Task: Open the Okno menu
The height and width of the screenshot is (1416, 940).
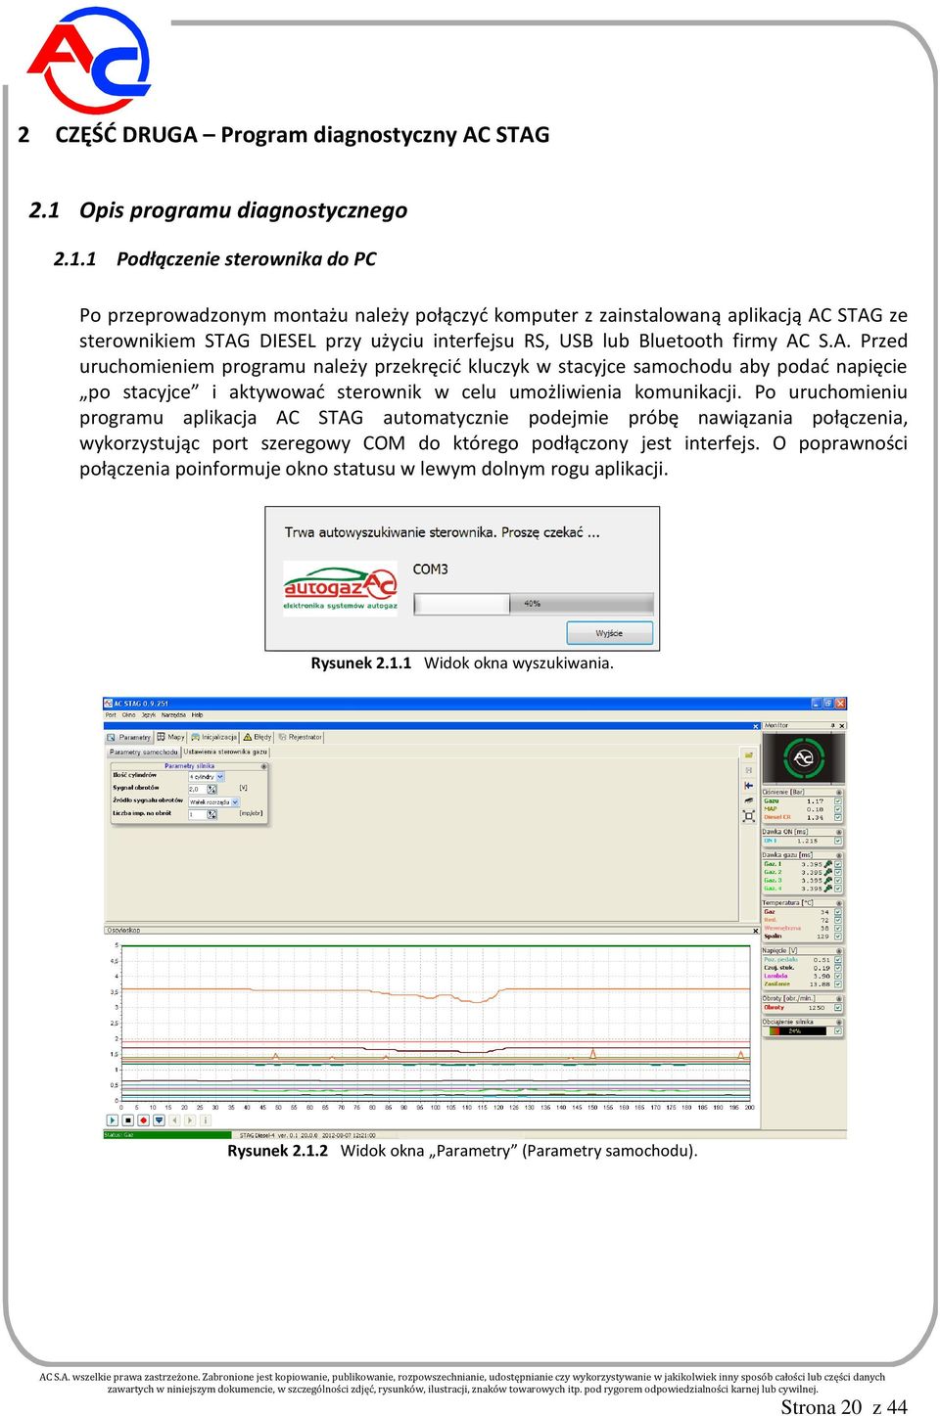Action: [x=128, y=715]
